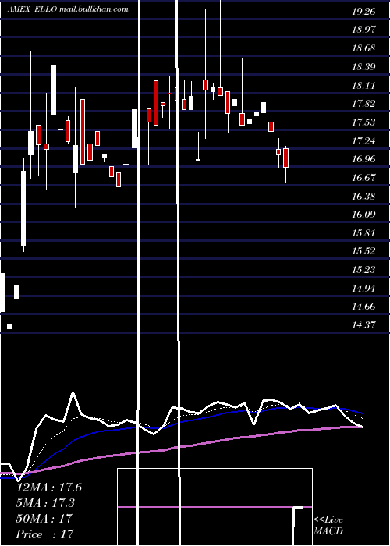Click the 17.53 price axis label
Screen dimensions: 390x546
363,122
